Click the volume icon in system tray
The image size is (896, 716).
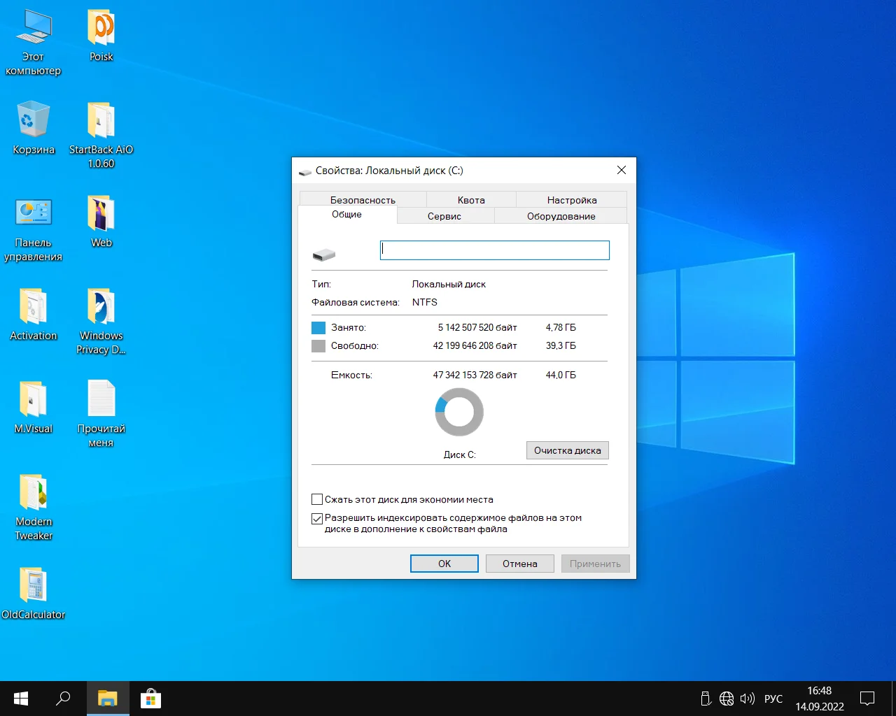747,699
